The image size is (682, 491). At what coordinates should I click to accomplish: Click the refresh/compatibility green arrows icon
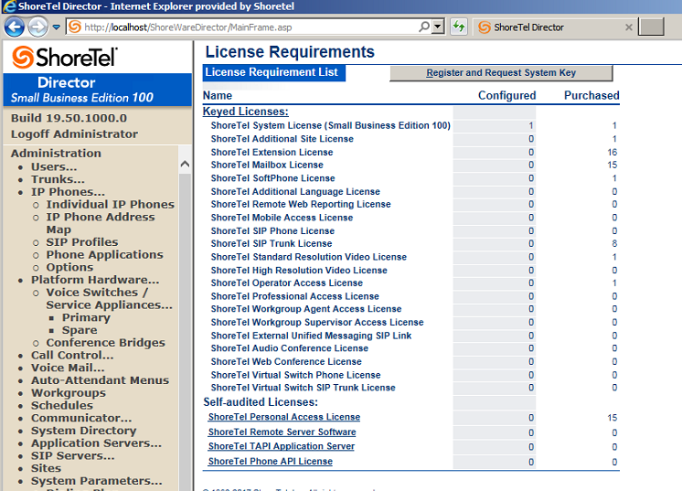(x=458, y=27)
